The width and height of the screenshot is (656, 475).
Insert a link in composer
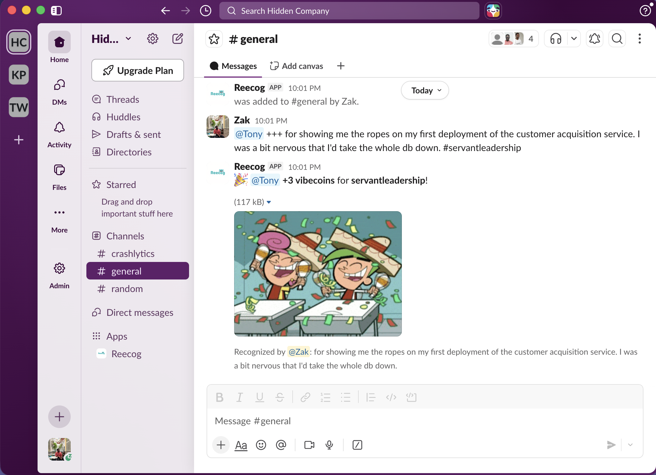pyautogui.click(x=305, y=397)
